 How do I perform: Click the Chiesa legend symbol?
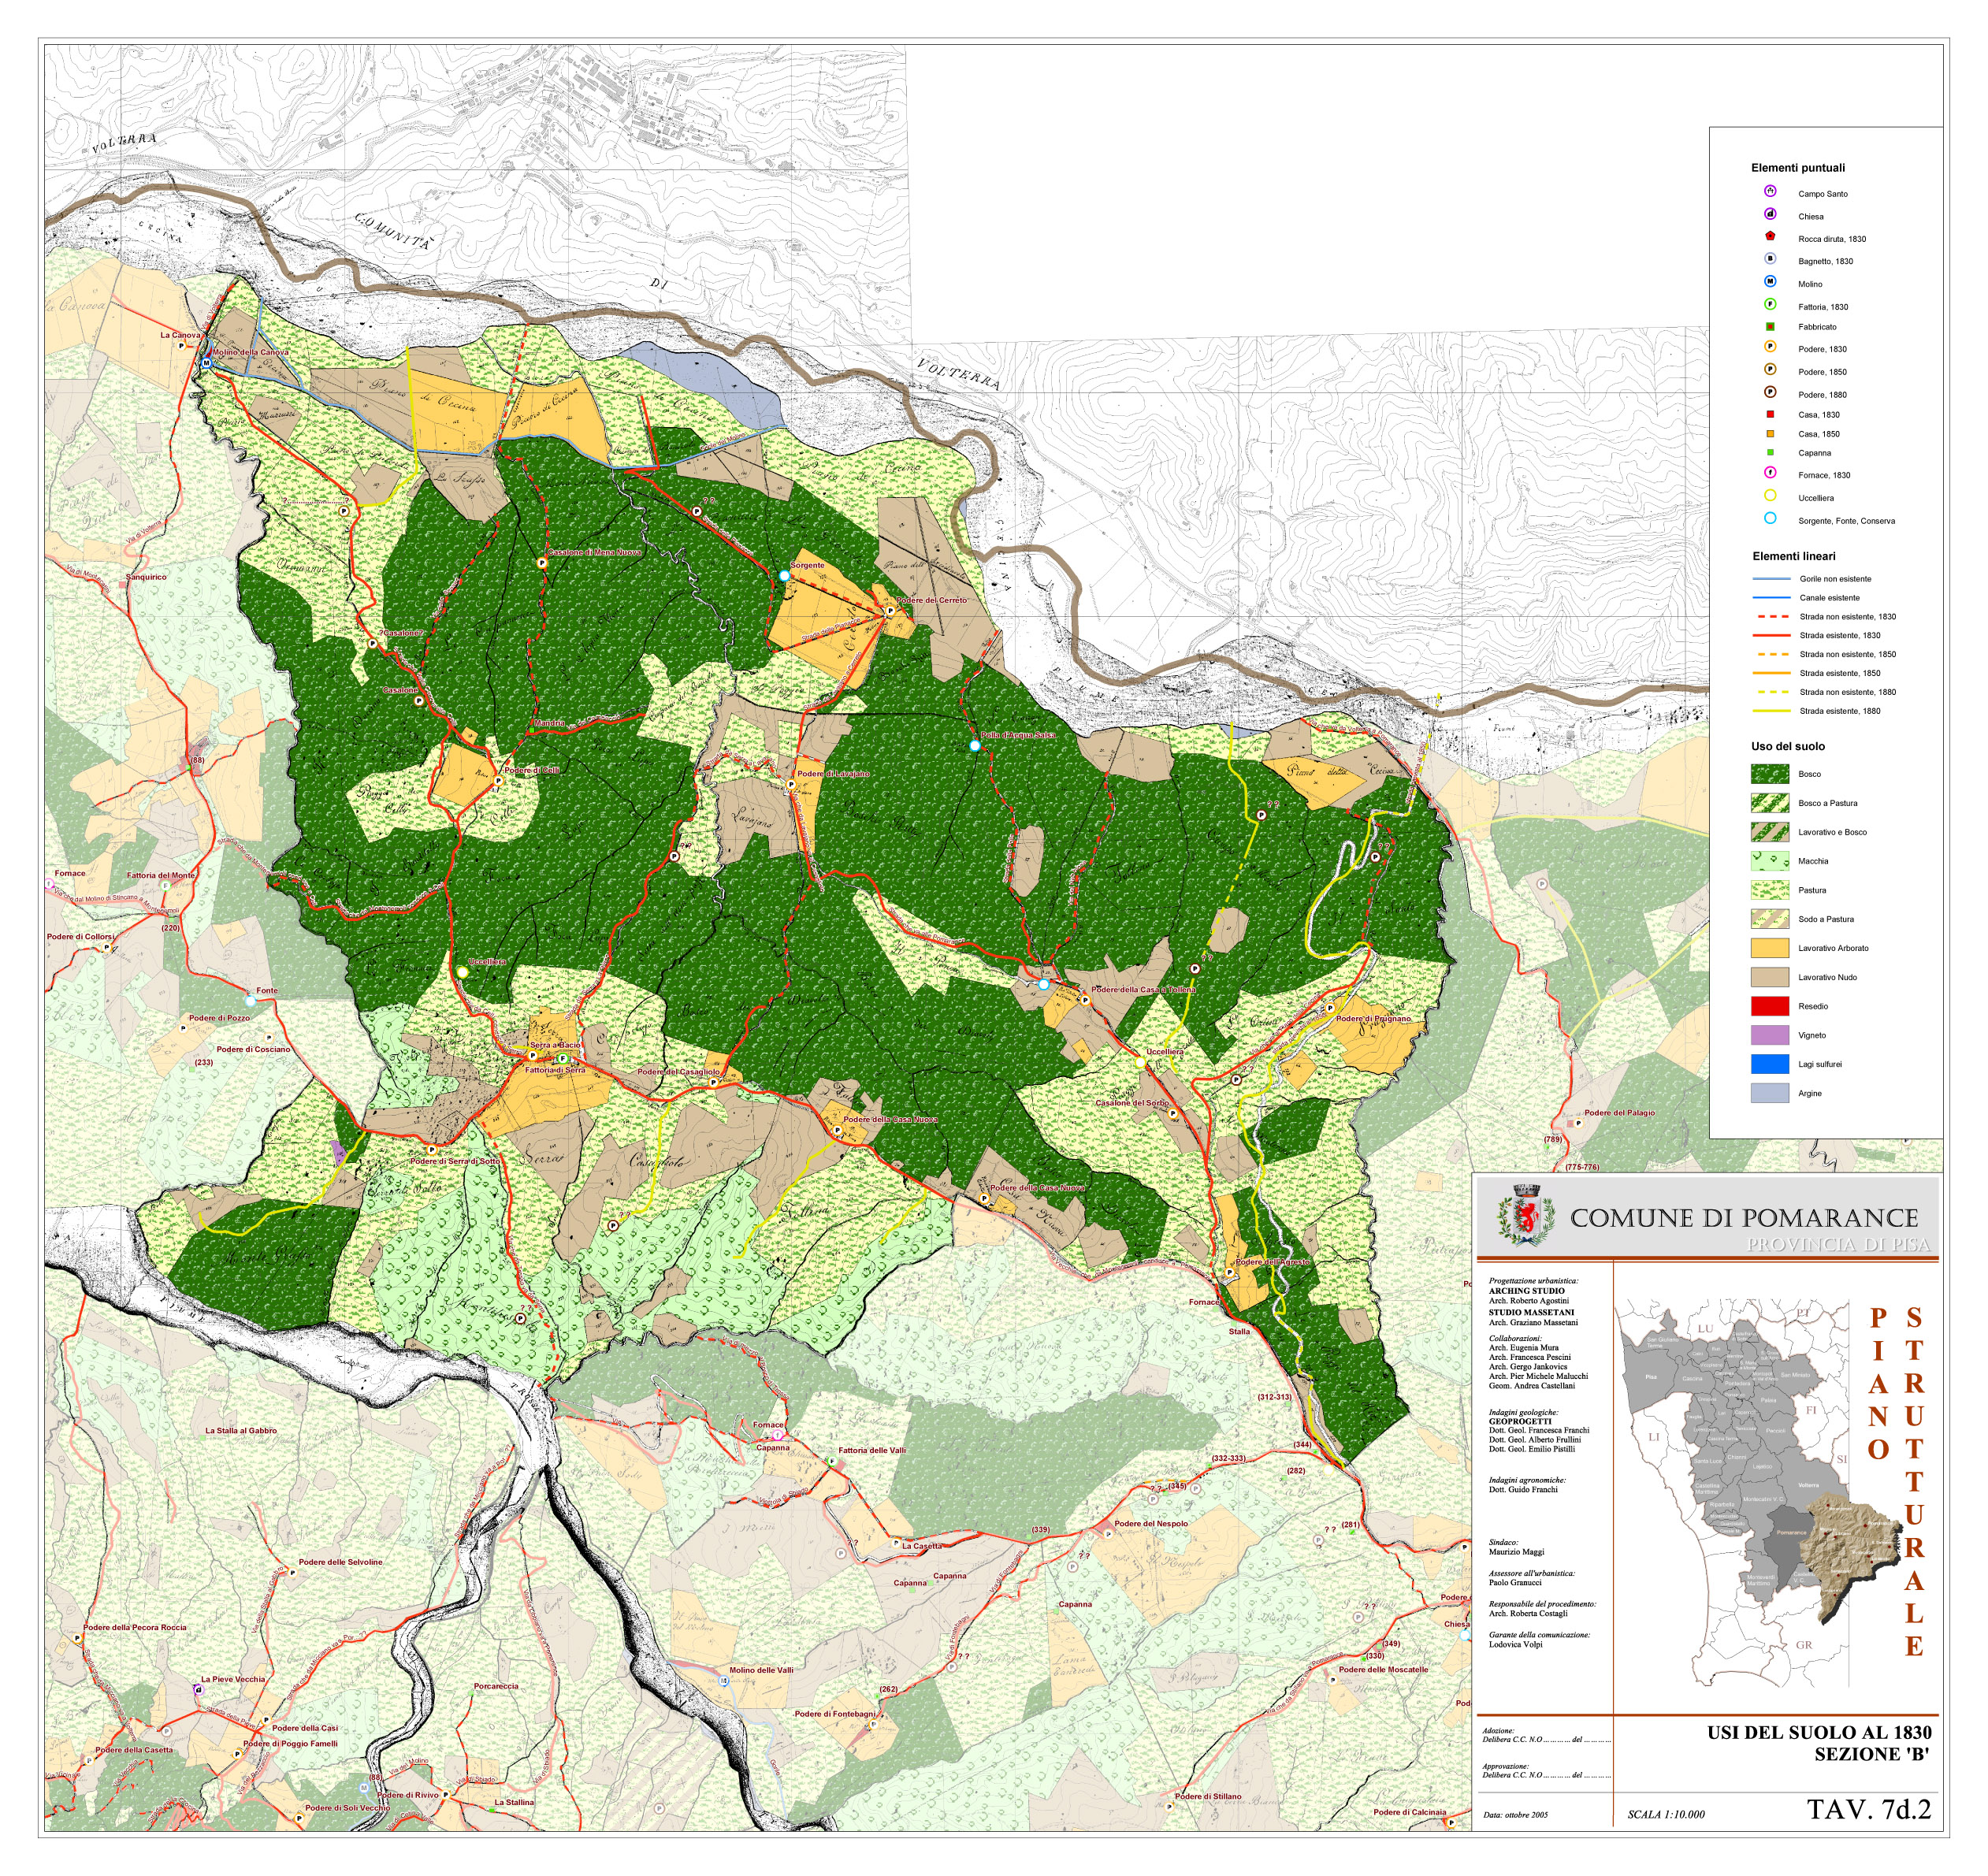(x=1770, y=215)
